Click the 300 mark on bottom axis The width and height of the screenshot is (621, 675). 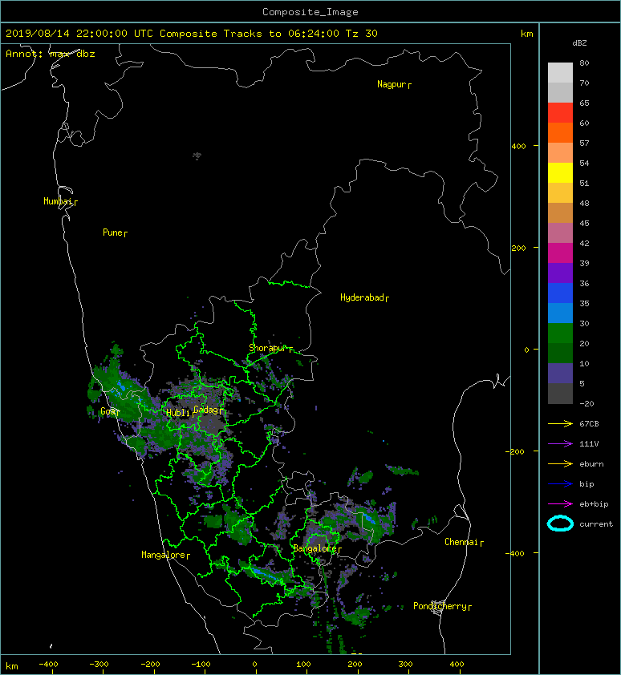405,665
